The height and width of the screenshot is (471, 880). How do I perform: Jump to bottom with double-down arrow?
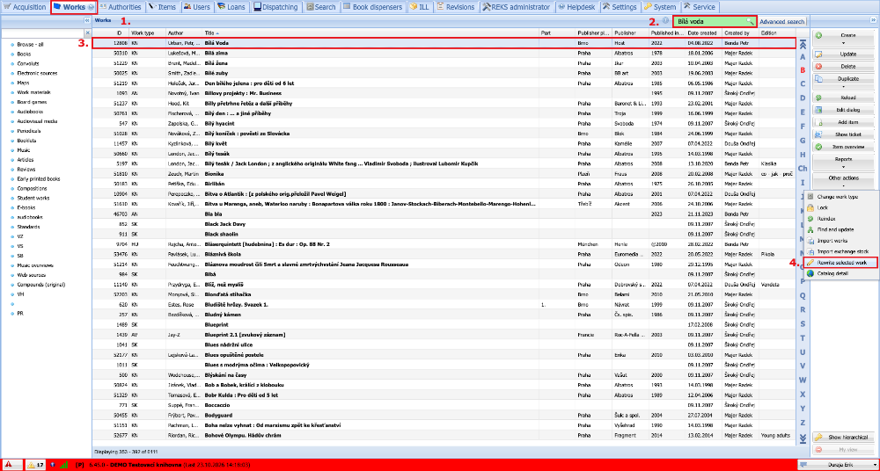click(803, 438)
